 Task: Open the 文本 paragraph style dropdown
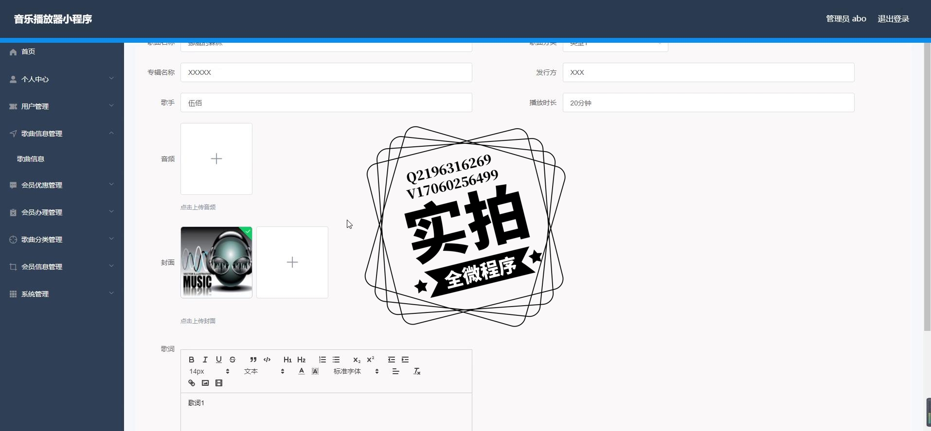coord(264,371)
